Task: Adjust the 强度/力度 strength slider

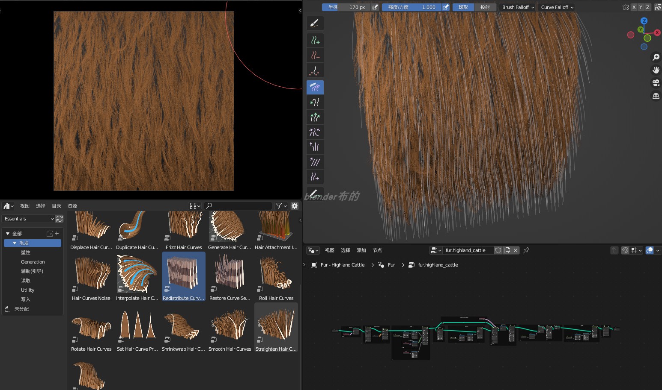Action: [412, 7]
